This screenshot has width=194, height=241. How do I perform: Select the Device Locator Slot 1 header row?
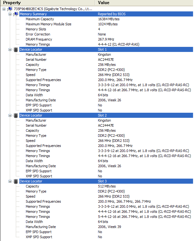(106, 49)
